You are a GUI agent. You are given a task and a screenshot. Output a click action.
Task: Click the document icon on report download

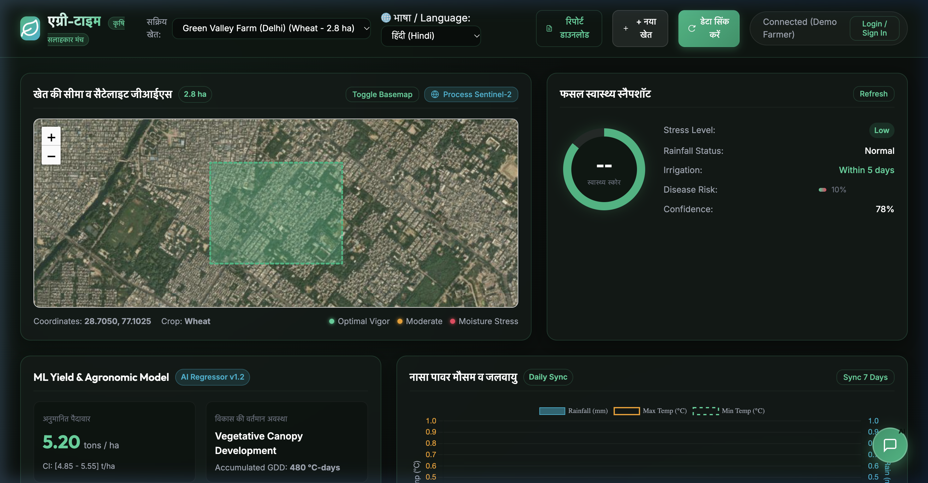point(549,28)
